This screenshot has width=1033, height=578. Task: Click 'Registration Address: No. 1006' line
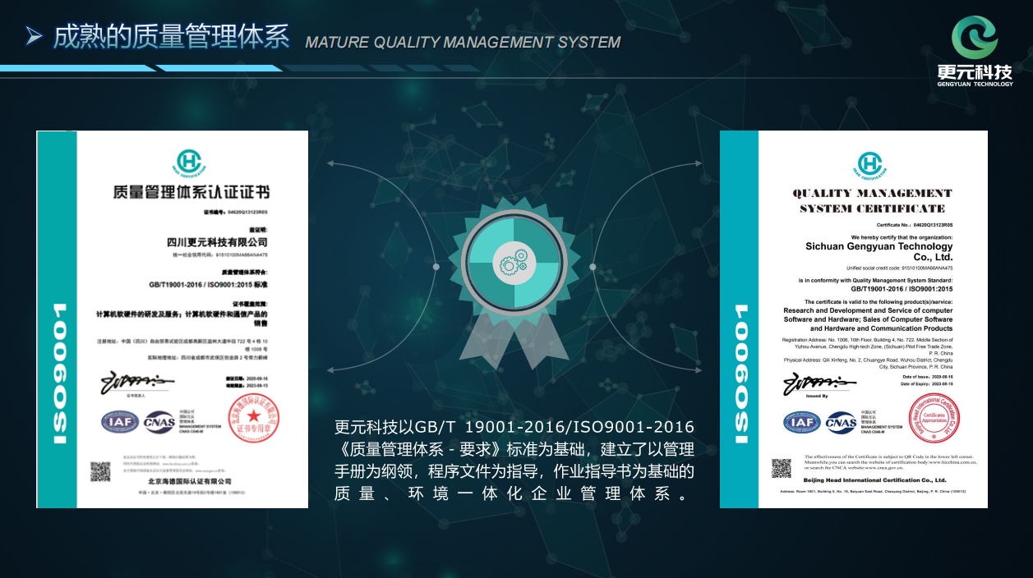[868, 340]
